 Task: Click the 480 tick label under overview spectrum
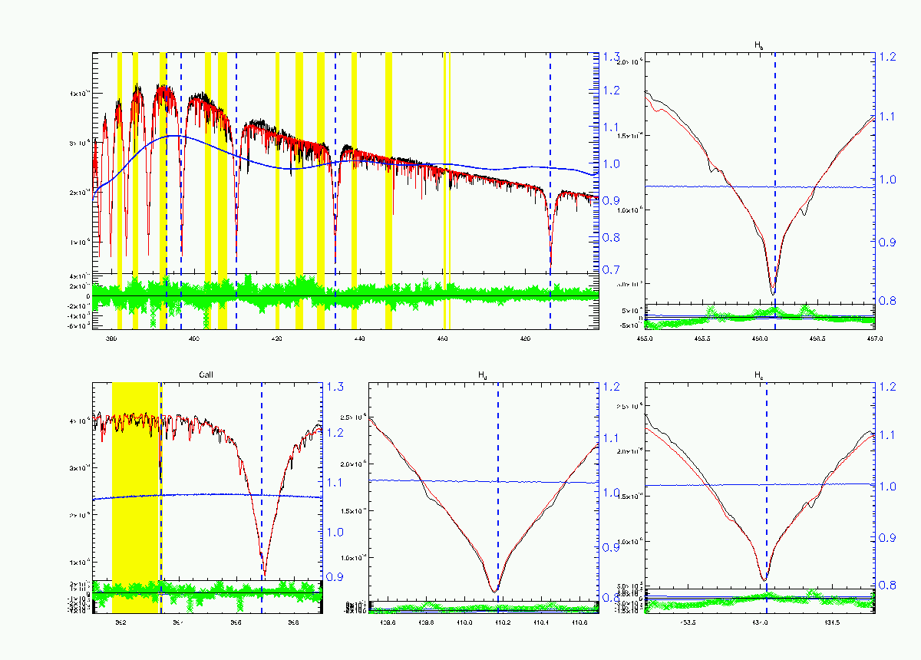[525, 338]
